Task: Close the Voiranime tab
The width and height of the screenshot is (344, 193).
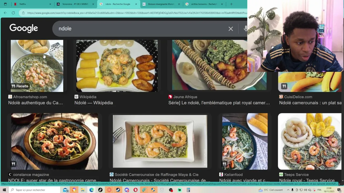Action: [x=93, y=4]
